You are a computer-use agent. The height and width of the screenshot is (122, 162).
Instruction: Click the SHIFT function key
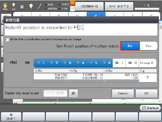click(x=11, y=117)
